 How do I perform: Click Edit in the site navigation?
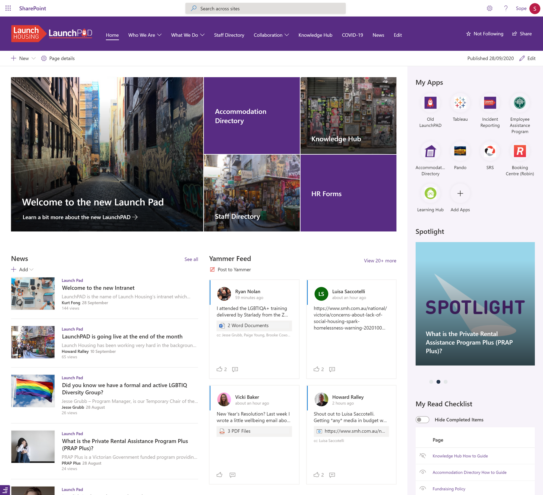pos(398,35)
